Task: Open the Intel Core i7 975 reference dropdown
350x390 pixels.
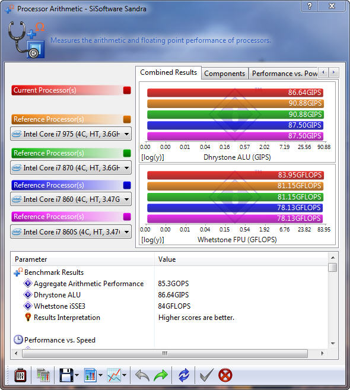Action: [71, 134]
